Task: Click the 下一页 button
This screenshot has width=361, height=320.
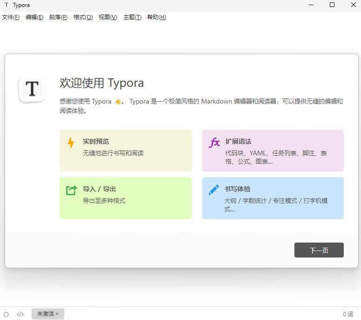Action: (319, 250)
